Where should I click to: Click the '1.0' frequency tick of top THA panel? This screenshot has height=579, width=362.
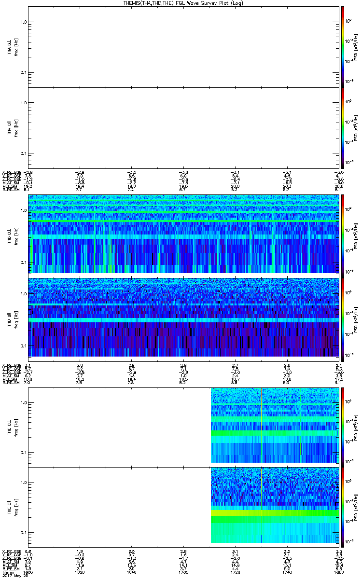click(x=24, y=22)
